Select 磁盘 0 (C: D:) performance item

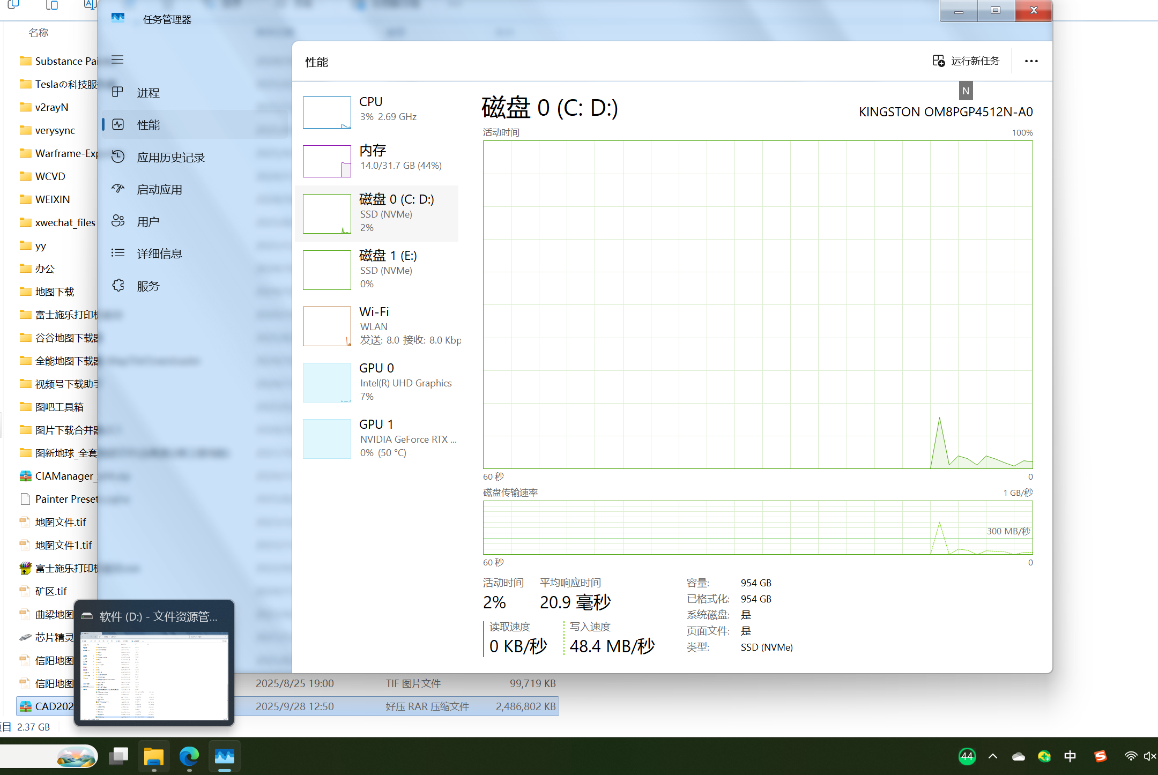pyautogui.click(x=377, y=213)
